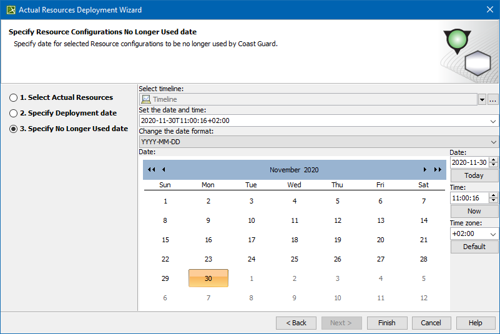Pick November 17 in the calendar
The image size is (500, 334).
click(252, 240)
